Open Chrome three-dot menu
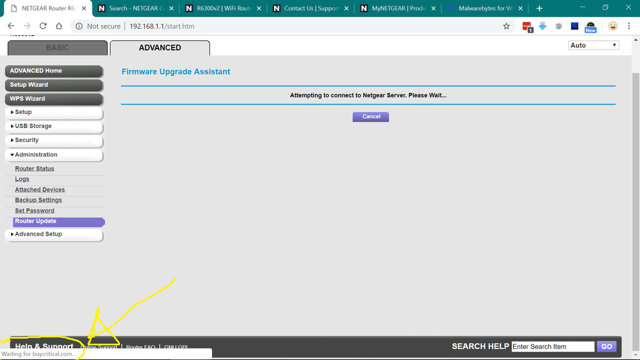The image size is (640, 360). coord(629,26)
